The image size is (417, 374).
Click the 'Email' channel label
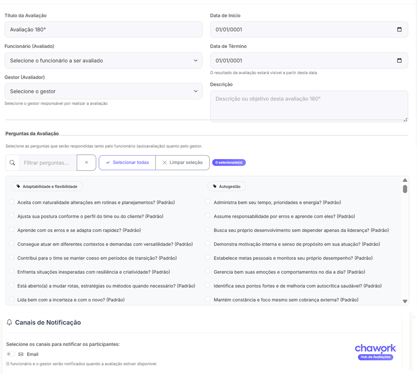point(32,354)
